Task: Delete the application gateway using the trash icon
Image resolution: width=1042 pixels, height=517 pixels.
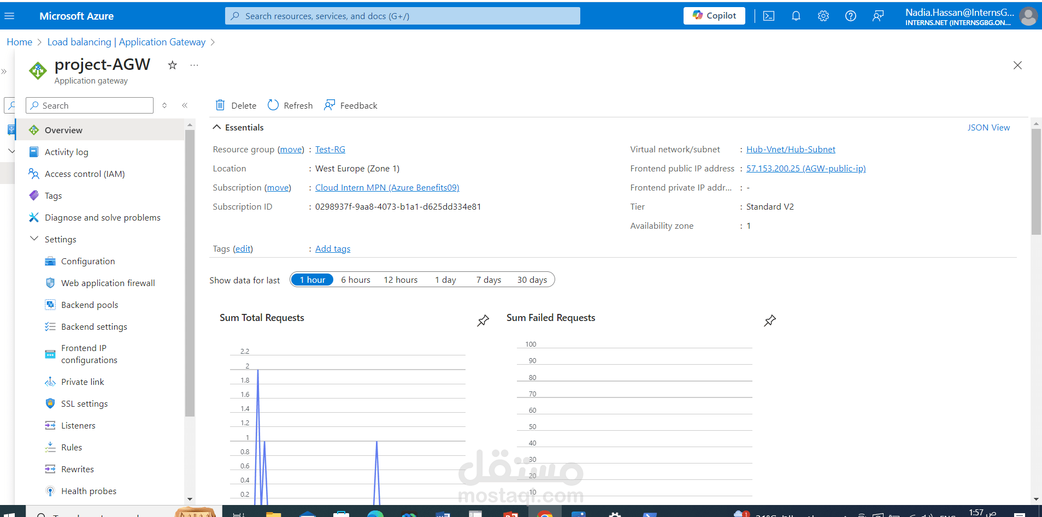Action: point(234,105)
